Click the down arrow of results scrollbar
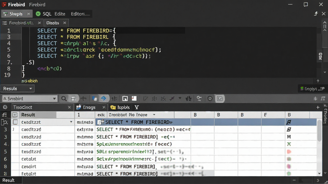The image size is (328, 184). (319, 173)
